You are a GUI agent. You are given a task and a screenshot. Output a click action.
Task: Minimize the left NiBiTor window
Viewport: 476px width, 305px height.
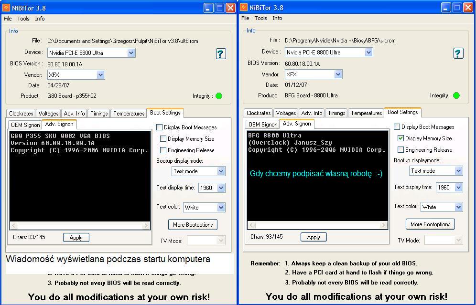click(x=208, y=8)
